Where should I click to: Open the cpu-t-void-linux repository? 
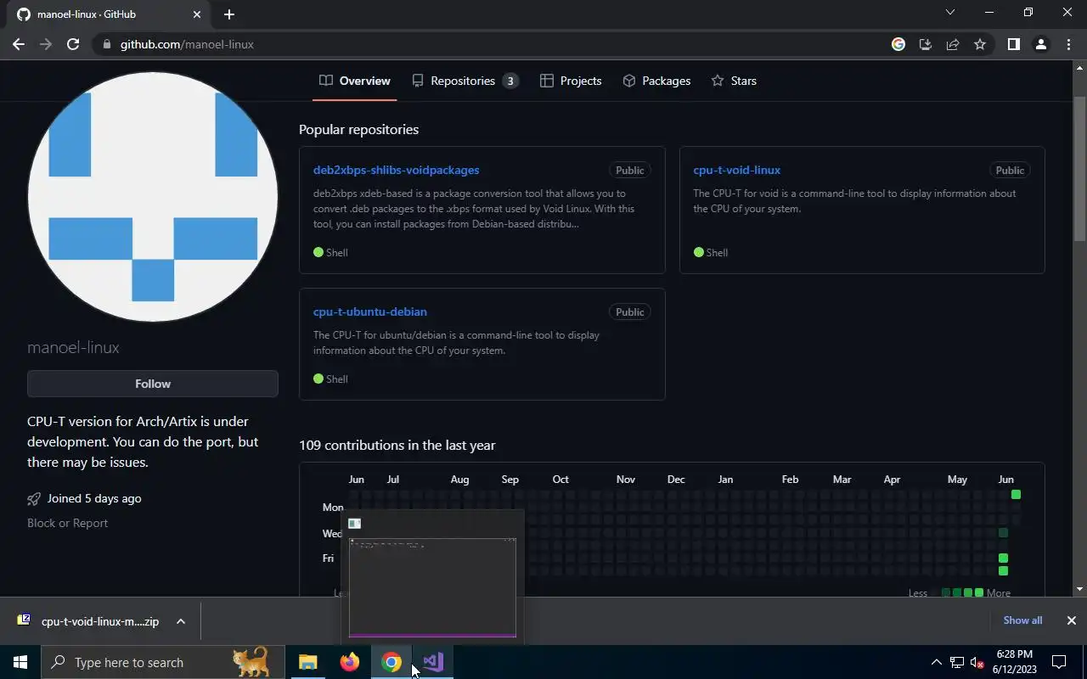click(736, 170)
